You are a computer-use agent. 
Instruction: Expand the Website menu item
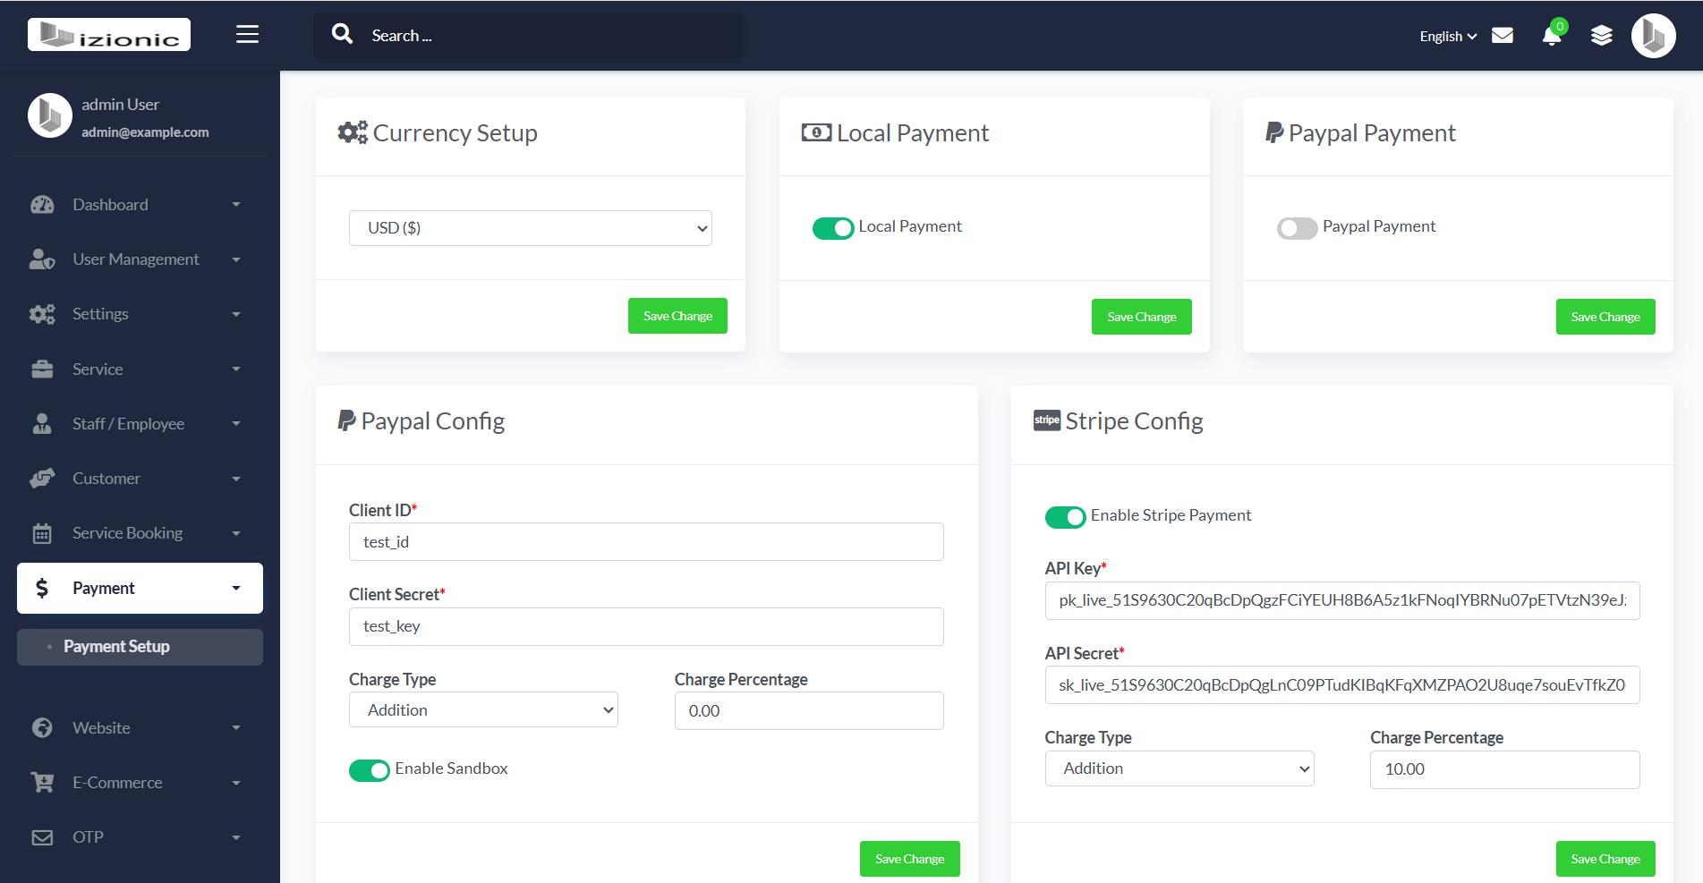tap(101, 727)
